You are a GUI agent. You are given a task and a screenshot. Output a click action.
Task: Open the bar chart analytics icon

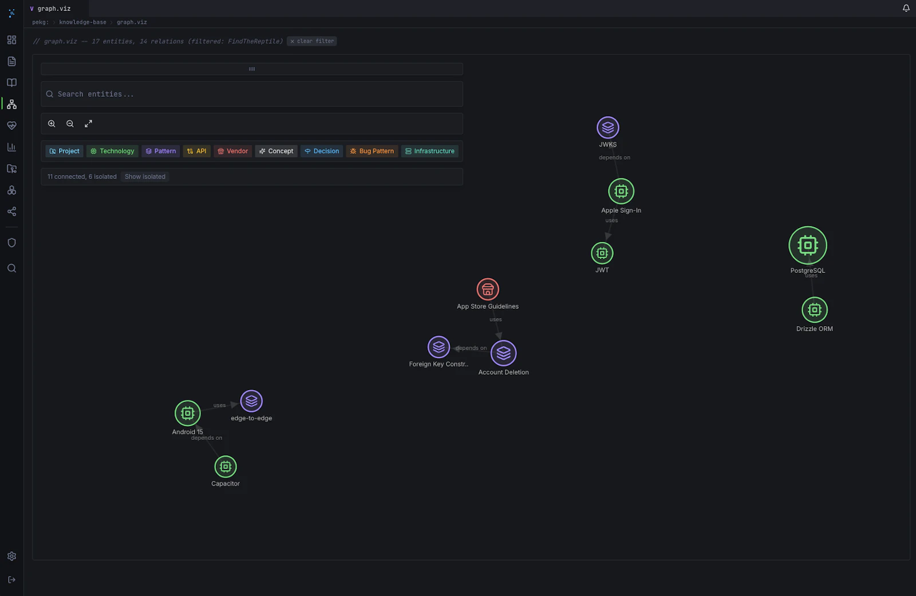[11, 147]
